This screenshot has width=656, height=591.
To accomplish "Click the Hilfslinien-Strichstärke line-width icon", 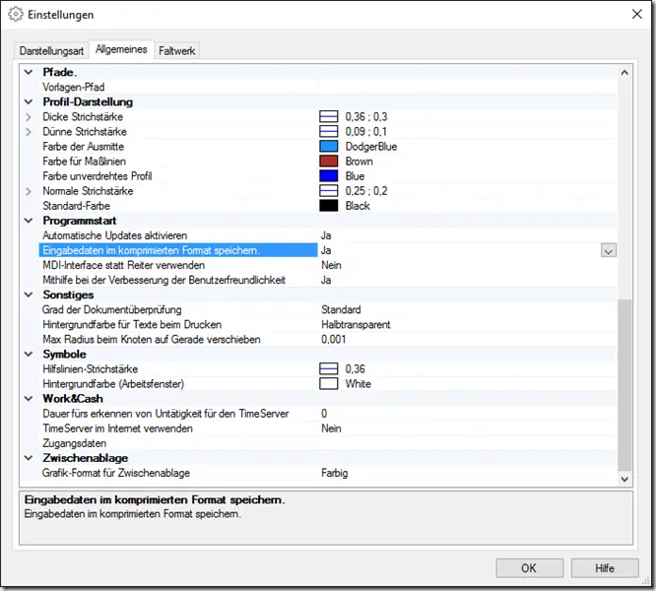I will click(x=328, y=369).
